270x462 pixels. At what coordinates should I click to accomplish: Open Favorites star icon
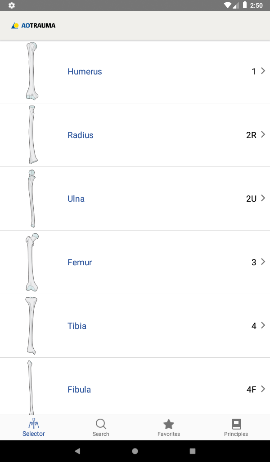(x=169, y=424)
